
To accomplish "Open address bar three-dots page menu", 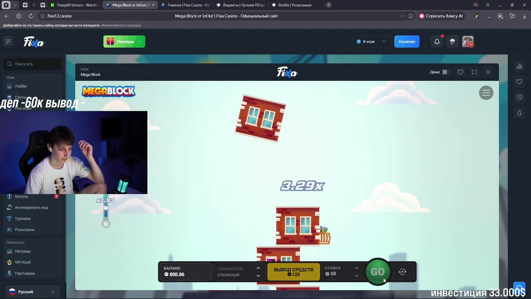I will (x=402, y=16).
